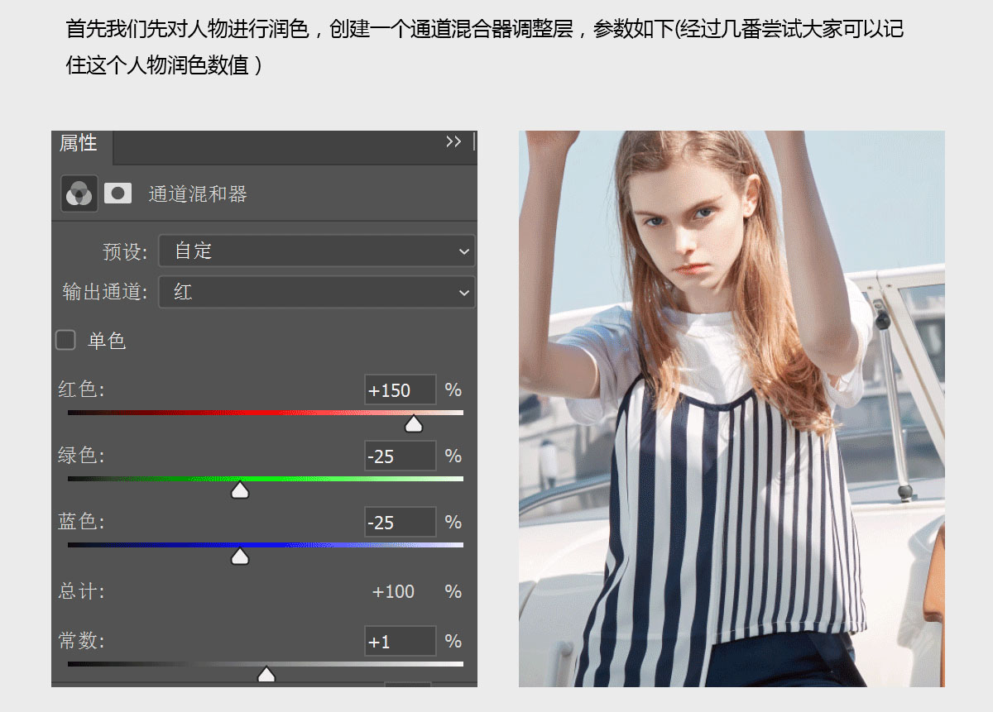993x712 pixels.
Task: Click the green channel slider handle
Action: point(240,490)
